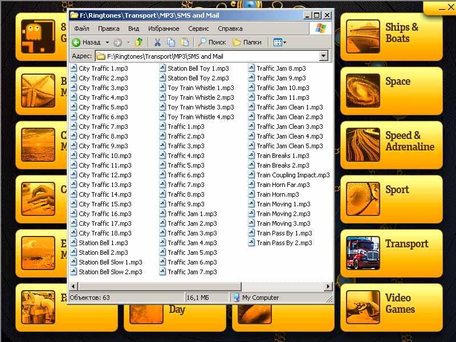
Task: Open the Сервис menu
Action: (198, 28)
